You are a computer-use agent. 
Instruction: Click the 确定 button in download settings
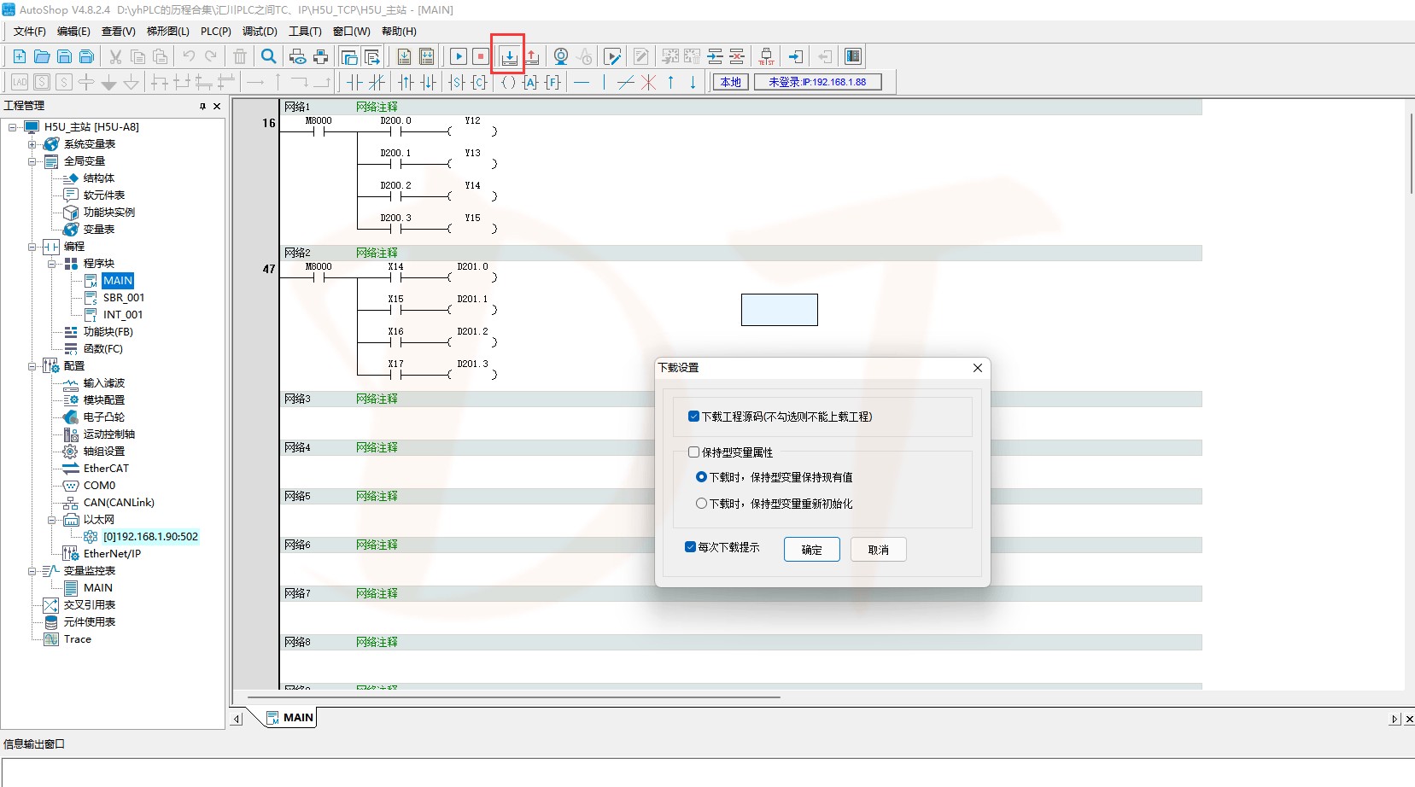point(811,549)
